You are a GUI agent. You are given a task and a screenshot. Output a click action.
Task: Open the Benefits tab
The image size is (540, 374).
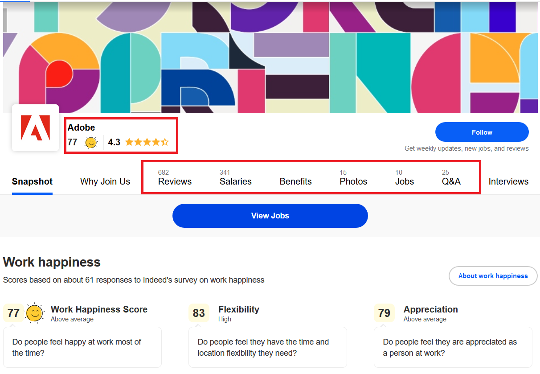(296, 181)
